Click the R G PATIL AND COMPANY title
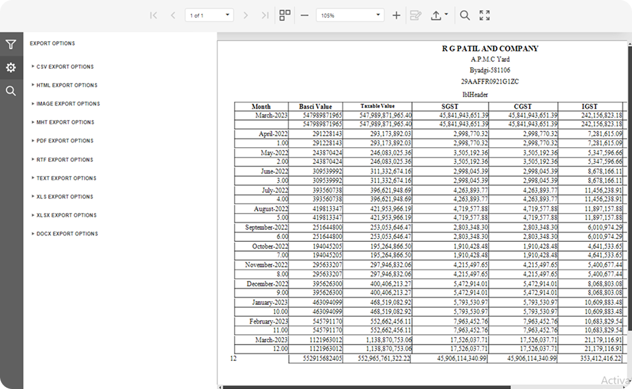The image size is (632, 389). (490, 48)
